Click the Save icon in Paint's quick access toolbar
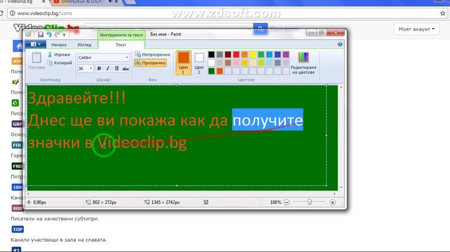The height and width of the screenshot is (252, 450). coord(40,35)
